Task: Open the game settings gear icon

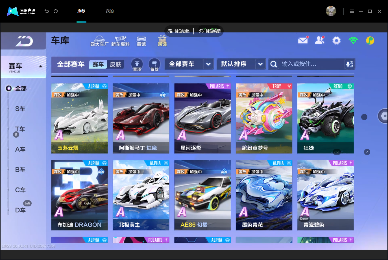Action: (x=336, y=41)
